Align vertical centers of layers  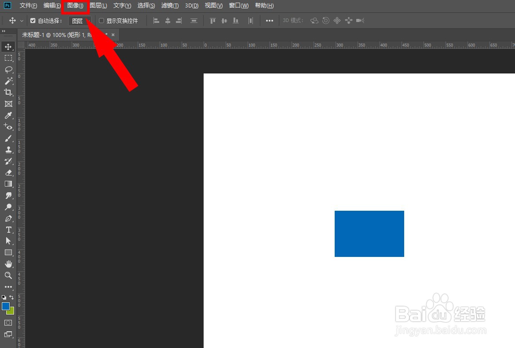224,21
